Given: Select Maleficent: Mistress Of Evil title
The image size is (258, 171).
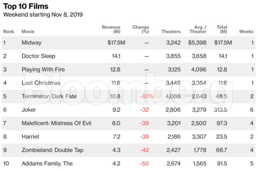Looking at the screenshot, I should [56, 123].
